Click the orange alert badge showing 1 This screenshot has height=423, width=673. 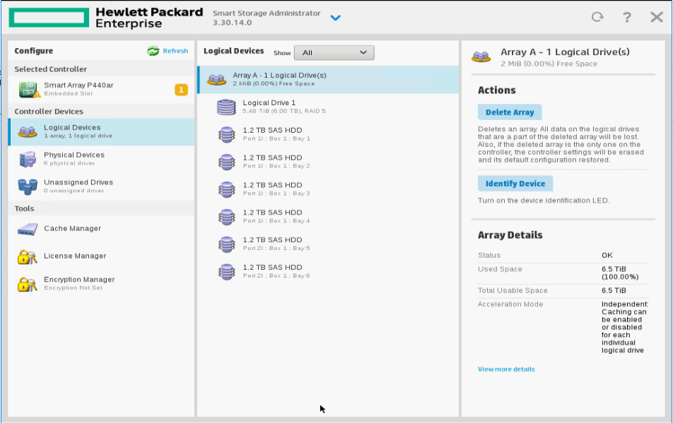[181, 90]
